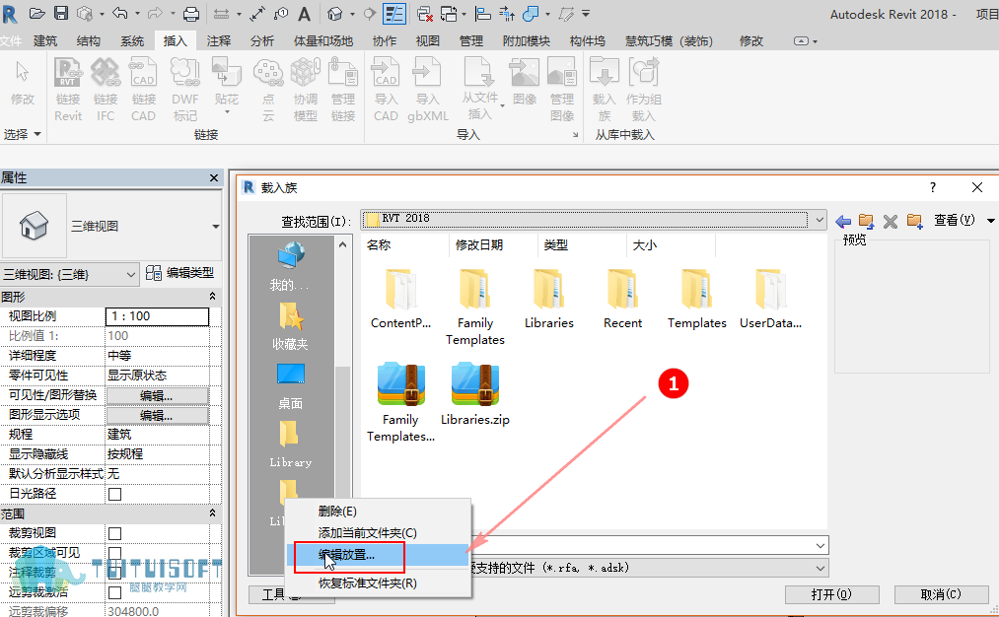Click the places bar scroll up arrow

343,244
